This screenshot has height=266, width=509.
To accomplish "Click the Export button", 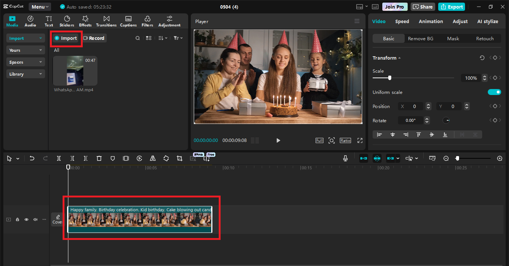I will click(x=452, y=7).
